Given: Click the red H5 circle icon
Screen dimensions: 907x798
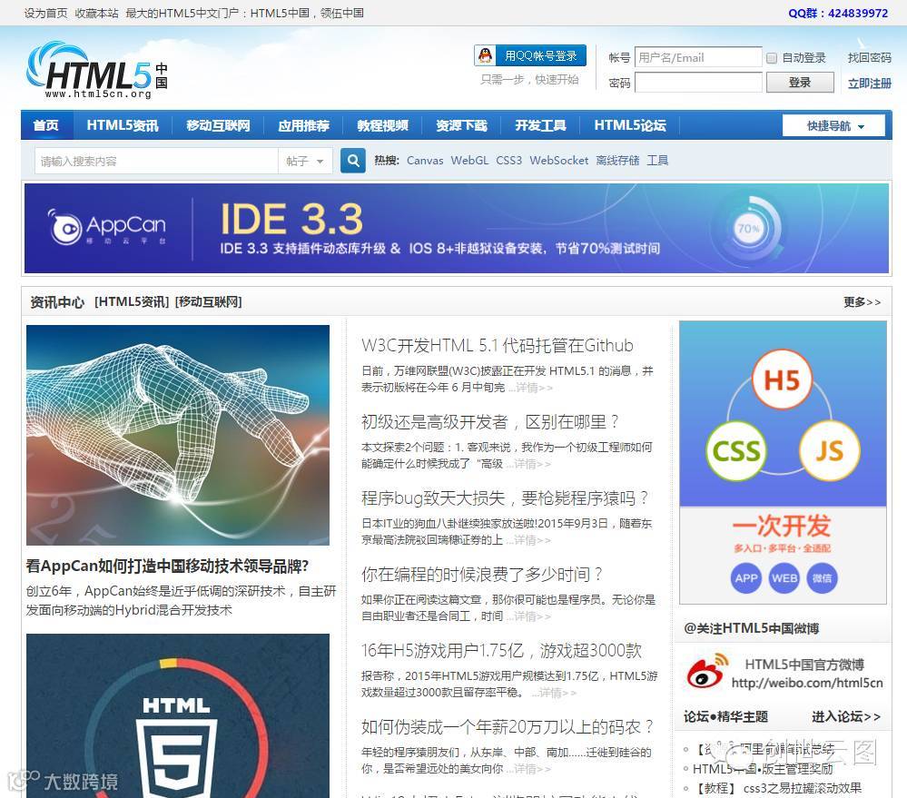Looking at the screenshot, I should [x=782, y=380].
